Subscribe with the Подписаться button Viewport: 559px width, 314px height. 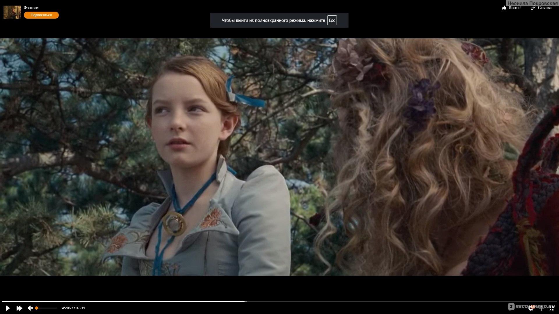click(41, 15)
